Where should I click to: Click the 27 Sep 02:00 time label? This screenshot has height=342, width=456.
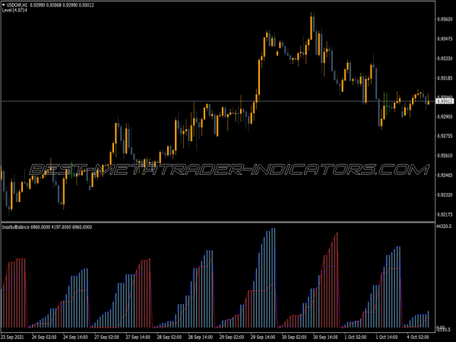(106, 337)
